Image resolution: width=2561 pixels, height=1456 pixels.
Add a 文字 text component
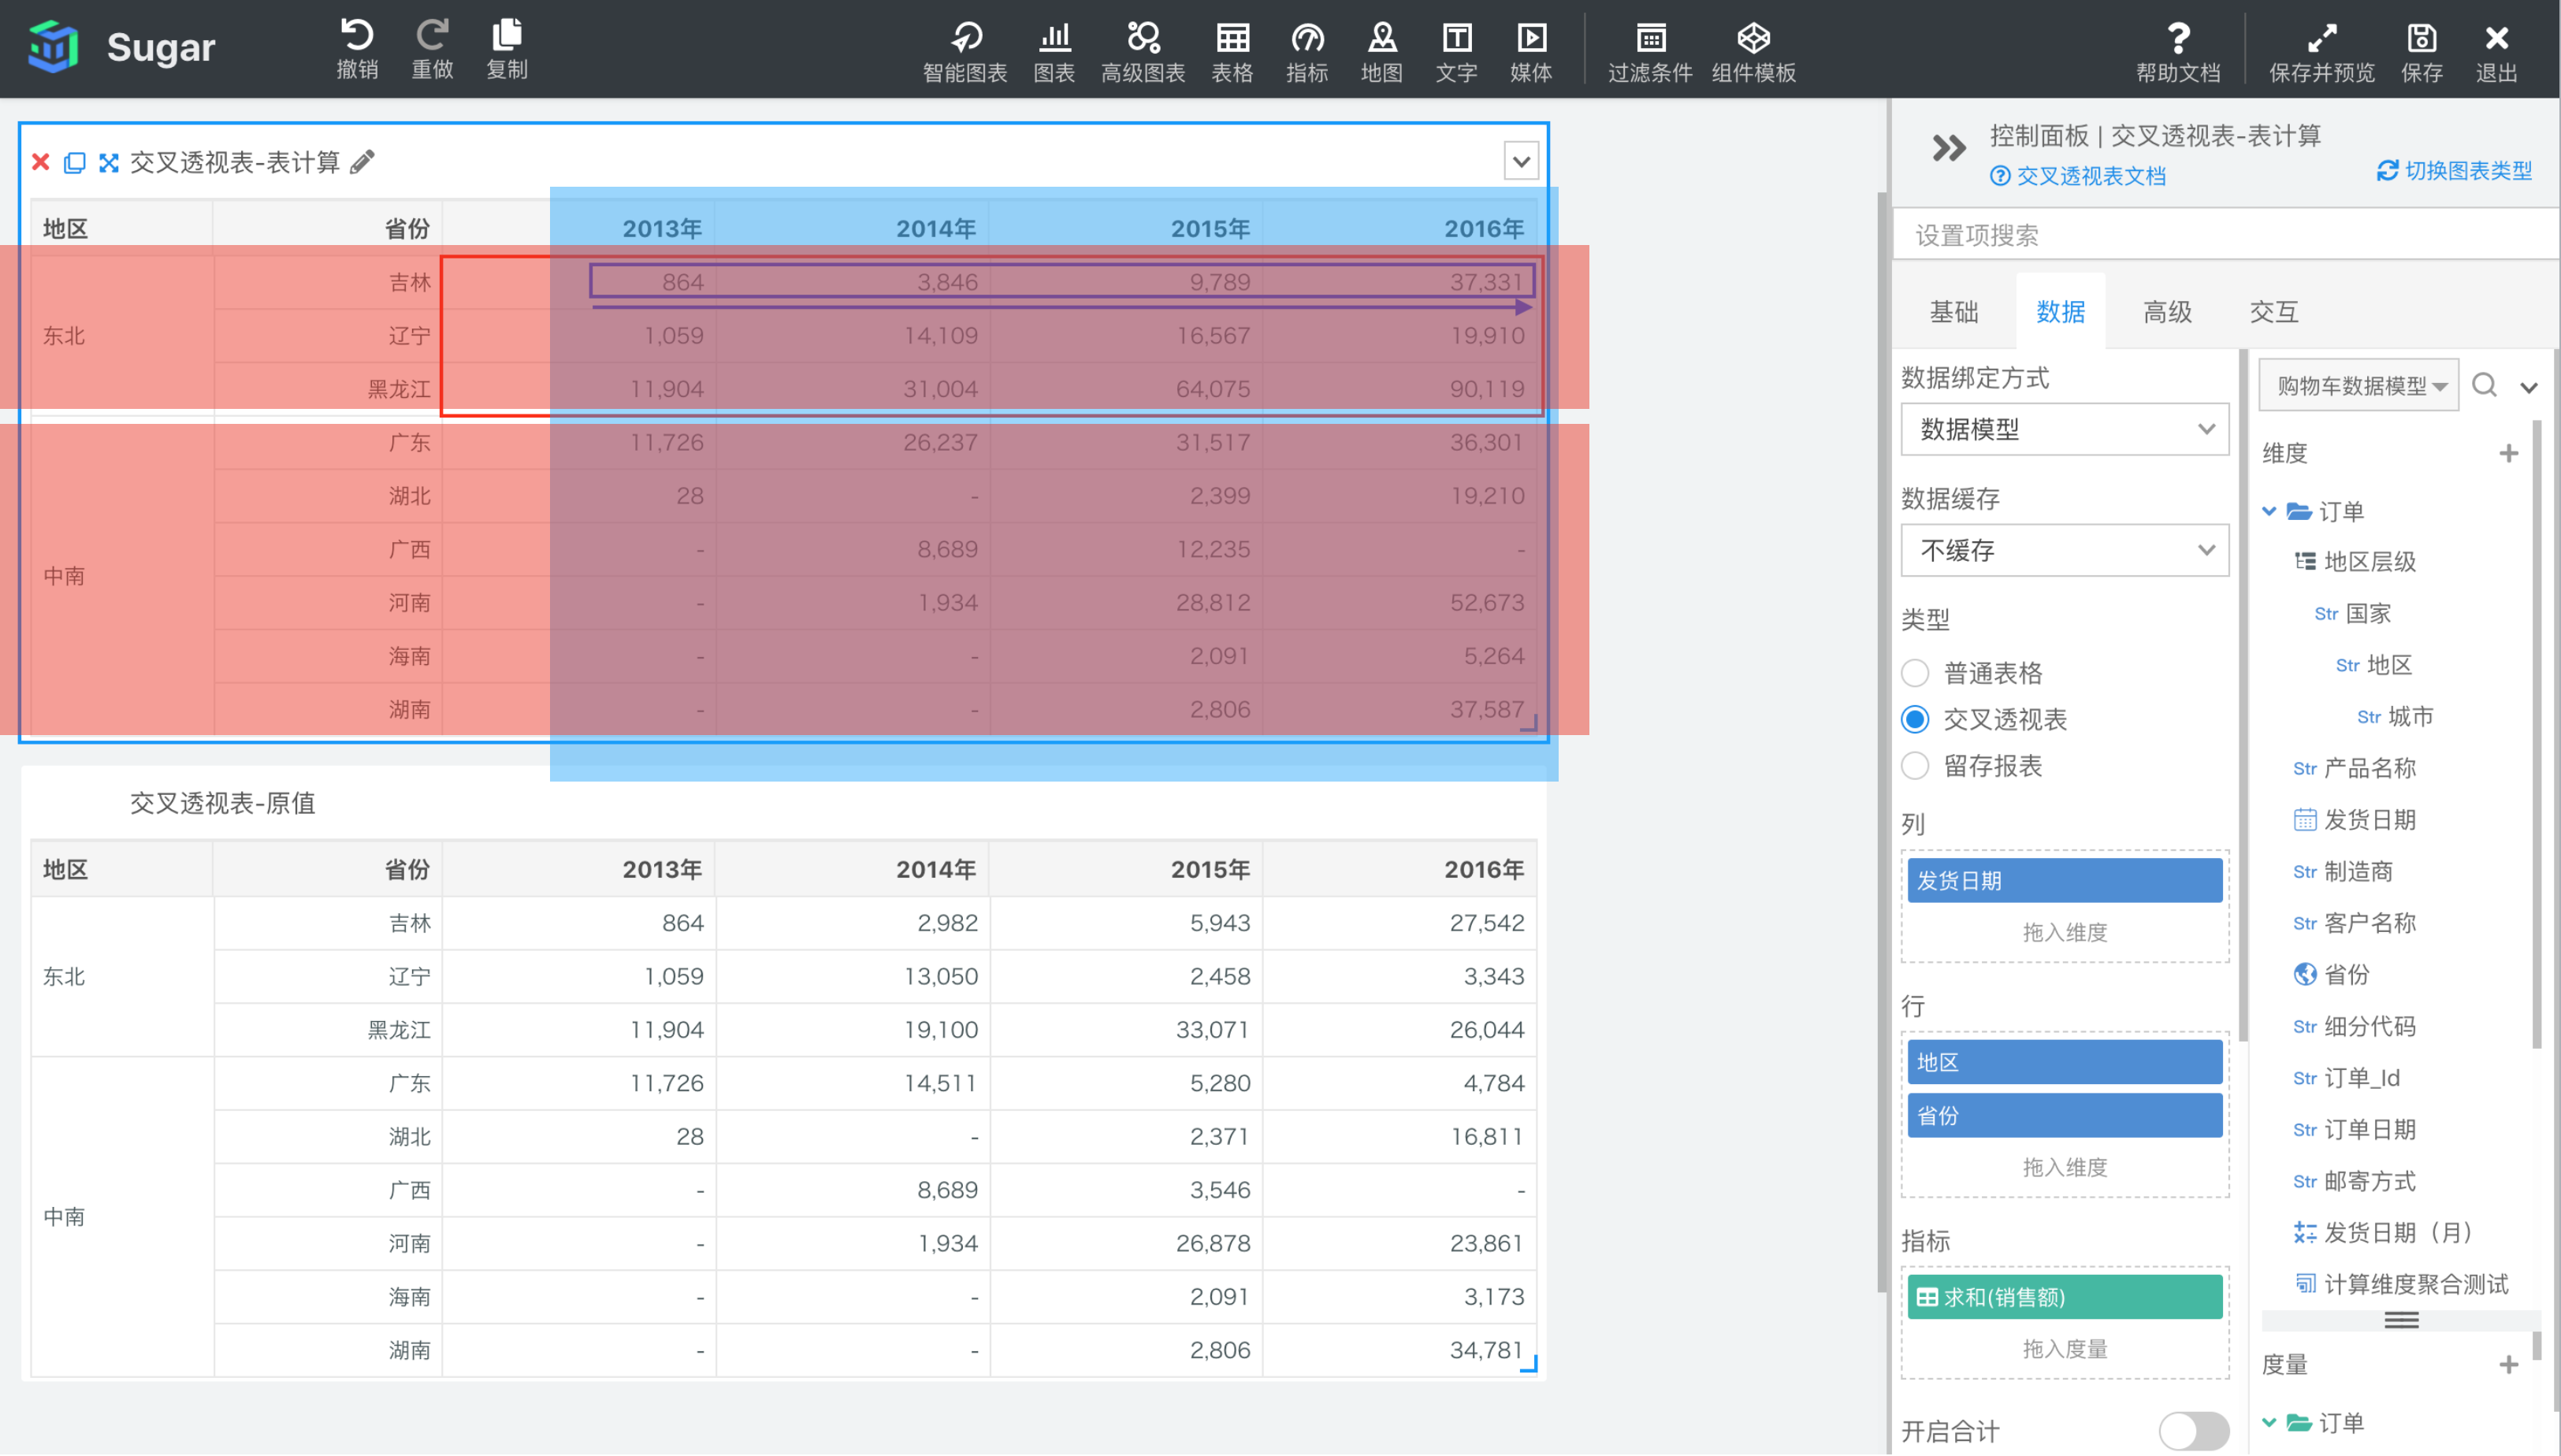pos(1456,52)
